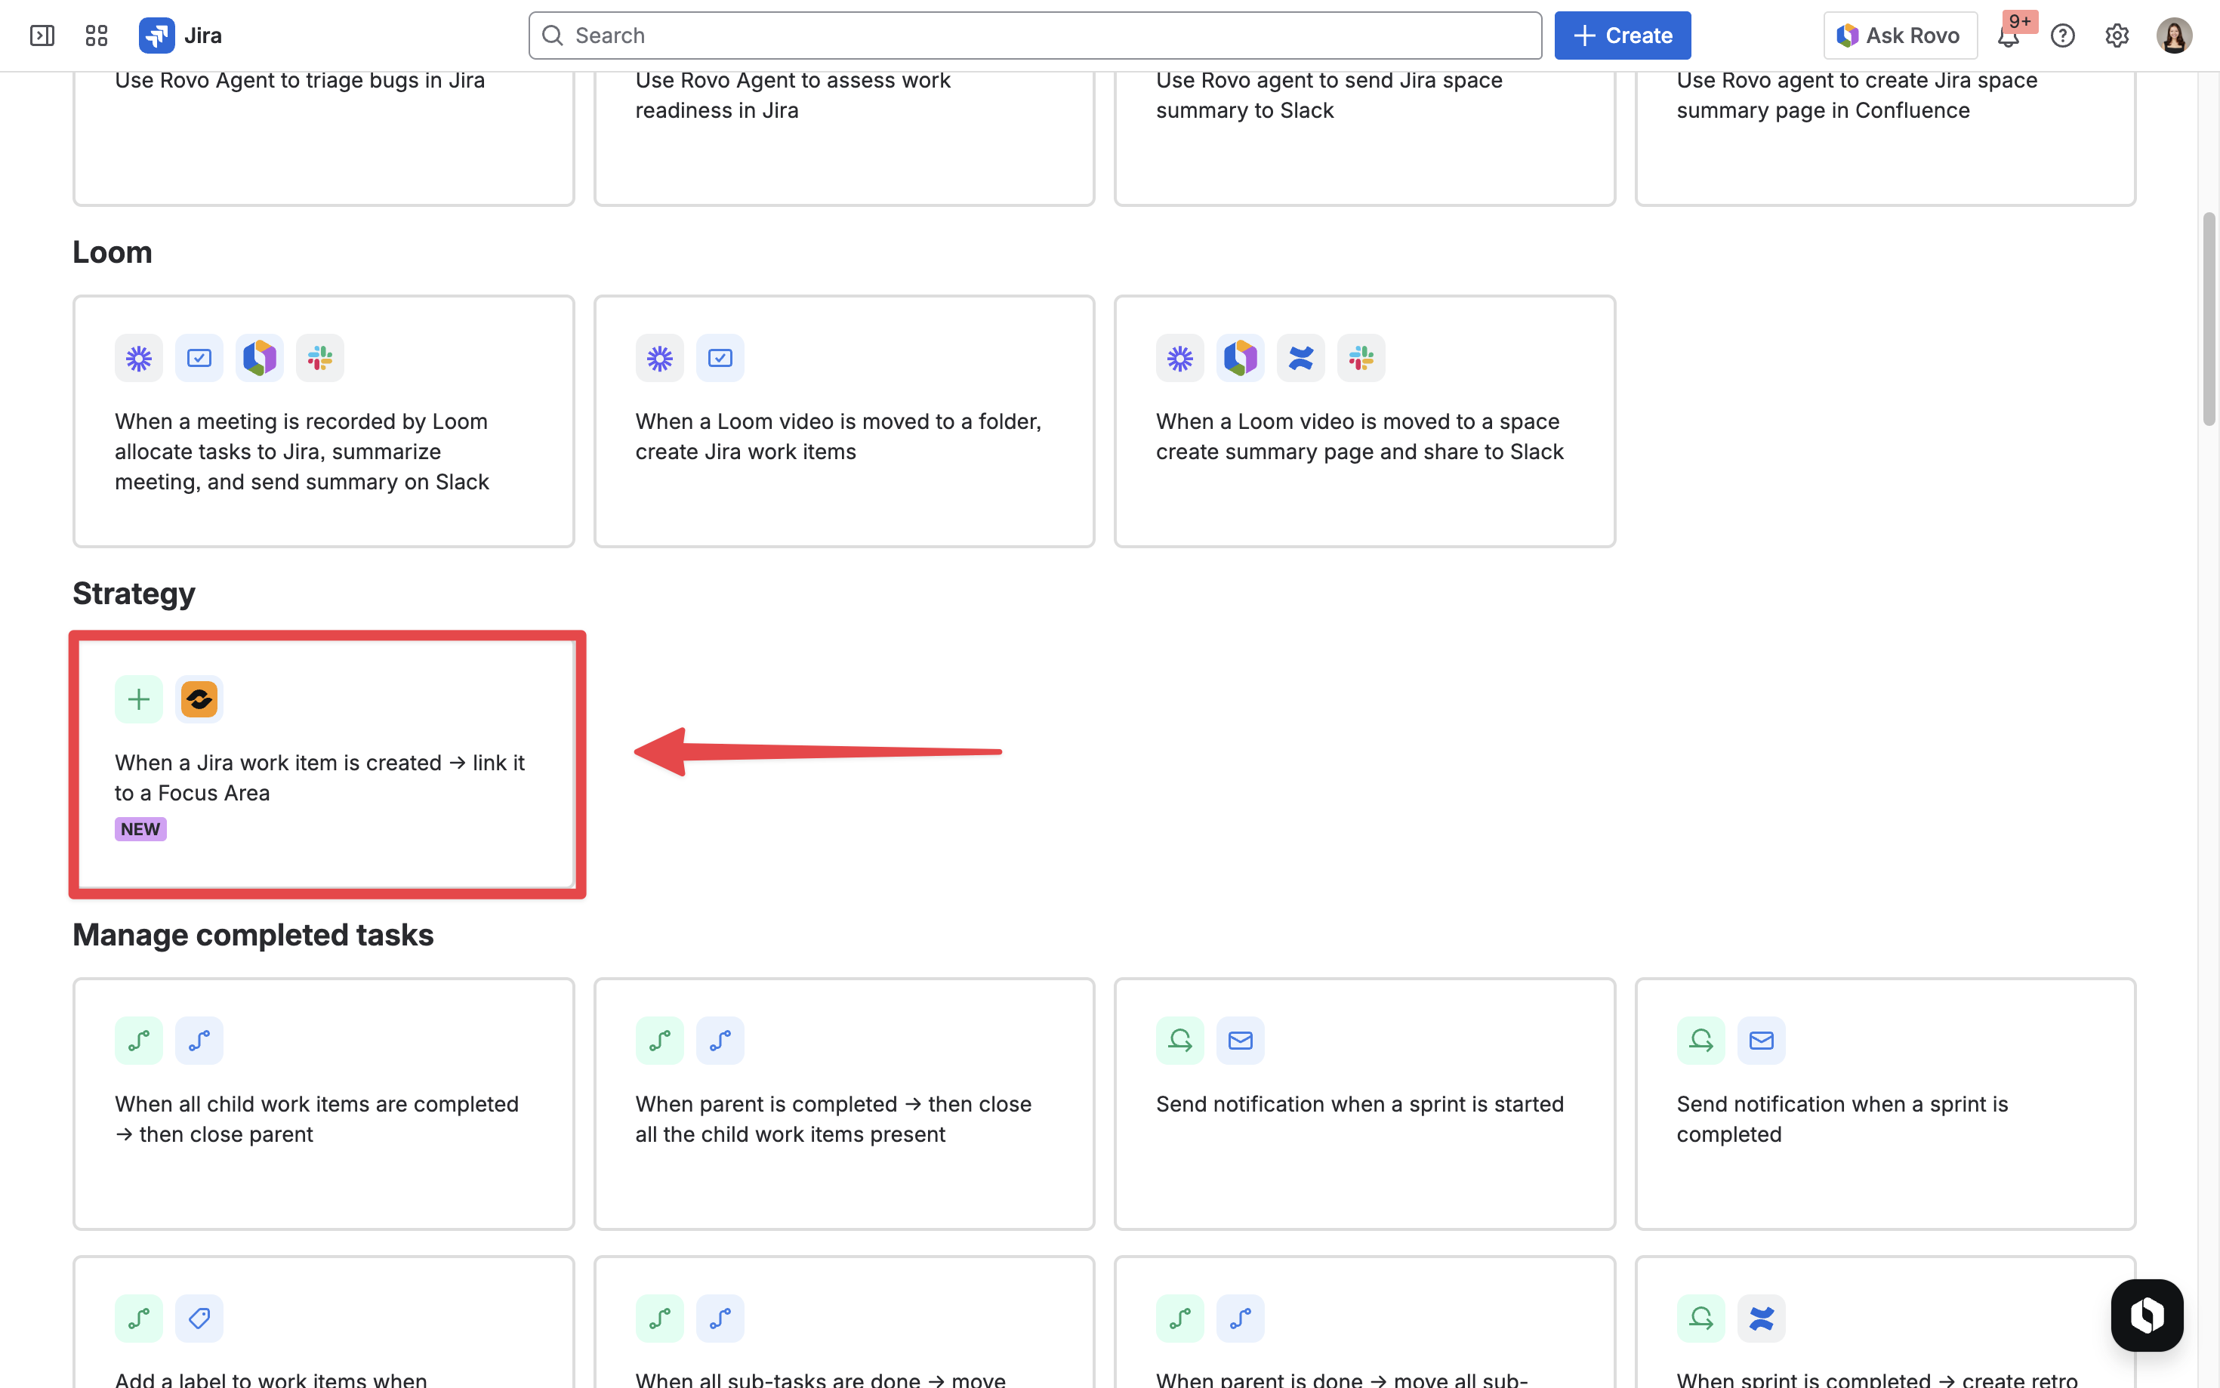Select 'send Jira space summary to Slack' card
This screenshot has height=1388, width=2220.
click(1364, 137)
